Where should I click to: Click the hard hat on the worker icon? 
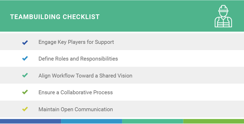pyautogui.click(x=223, y=9)
